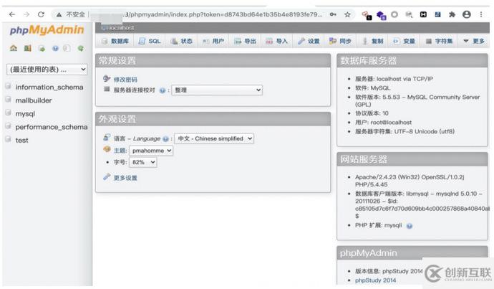Go back with browser back arrow
Screen dimensions: 494x289
12,14
